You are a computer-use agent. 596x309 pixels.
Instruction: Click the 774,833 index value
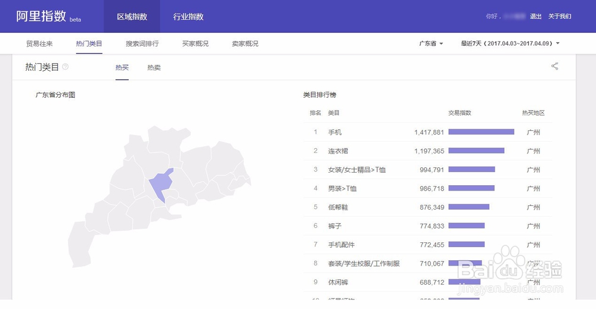pos(432,226)
